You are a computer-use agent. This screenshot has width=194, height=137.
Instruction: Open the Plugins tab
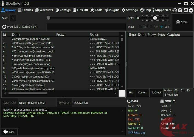coord(112,10)
